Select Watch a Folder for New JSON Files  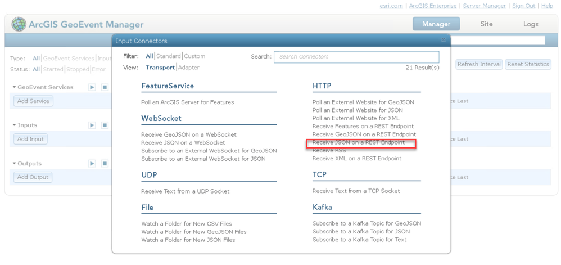click(x=188, y=240)
